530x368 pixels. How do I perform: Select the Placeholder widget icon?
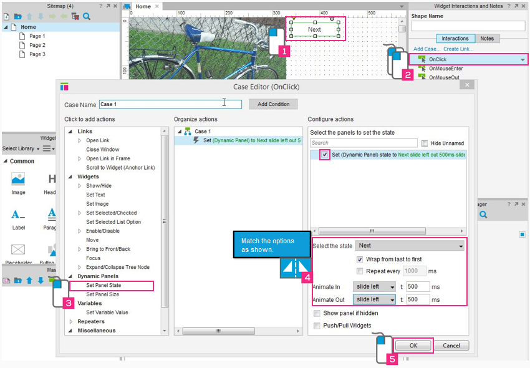[x=18, y=250]
